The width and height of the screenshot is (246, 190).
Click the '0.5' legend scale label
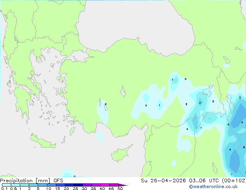[x=14, y=188]
